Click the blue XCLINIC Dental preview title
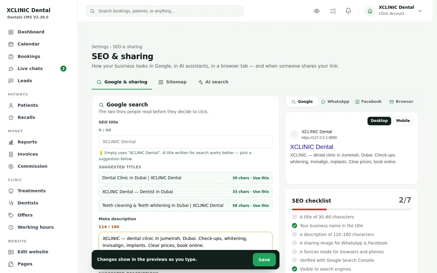The image size is (437, 273). (x=312, y=147)
